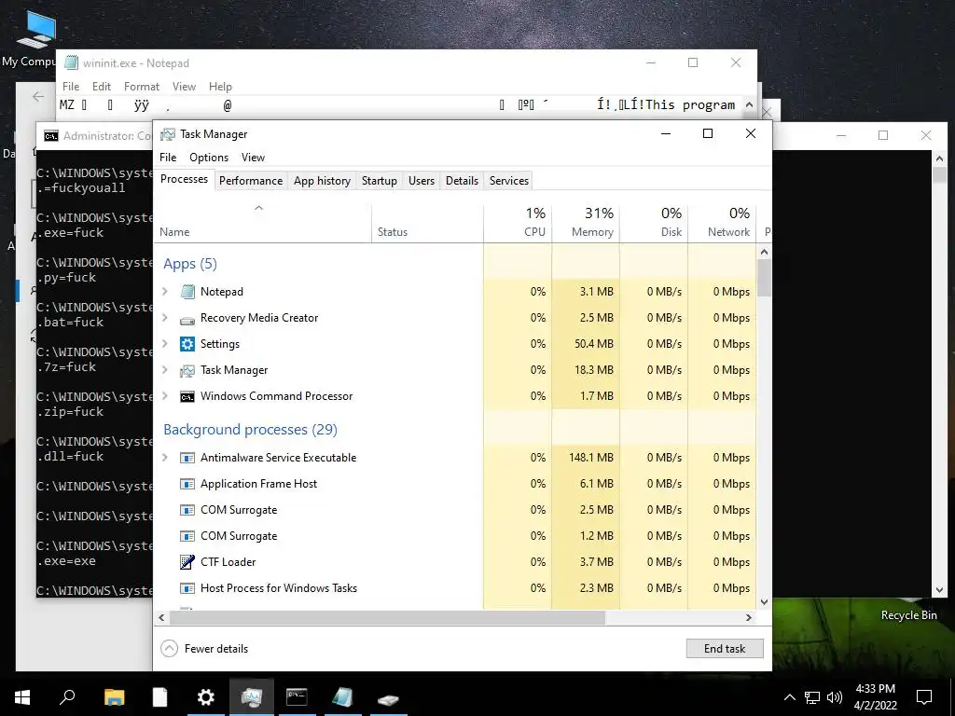The image size is (955, 716).
Task: Collapse to Fewer details view
Action: [x=204, y=649]
